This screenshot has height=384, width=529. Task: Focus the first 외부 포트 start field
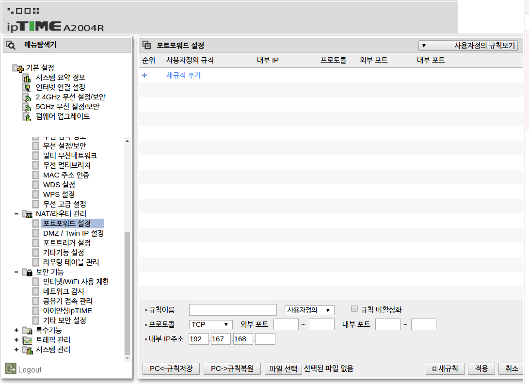point(286,324)
